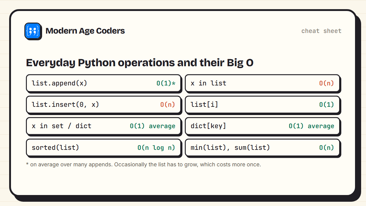Click the 'min(list), sum(list)' text

tap(230, 147)
